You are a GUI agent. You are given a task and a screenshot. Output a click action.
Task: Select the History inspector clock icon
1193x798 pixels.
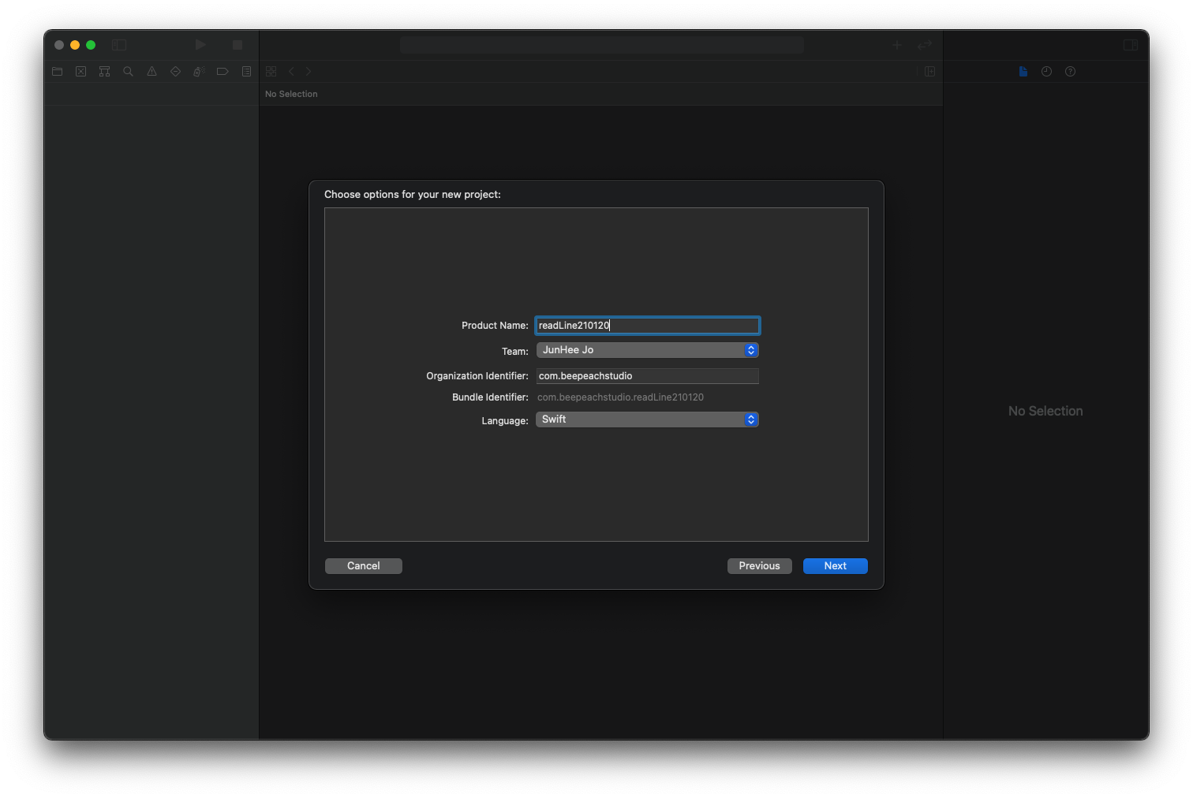pyautogui.click(x=1046, y=71)
